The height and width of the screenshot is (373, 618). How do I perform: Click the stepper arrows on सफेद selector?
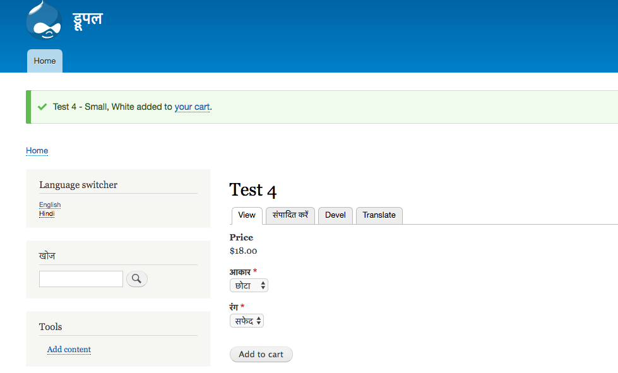(259, 320)
